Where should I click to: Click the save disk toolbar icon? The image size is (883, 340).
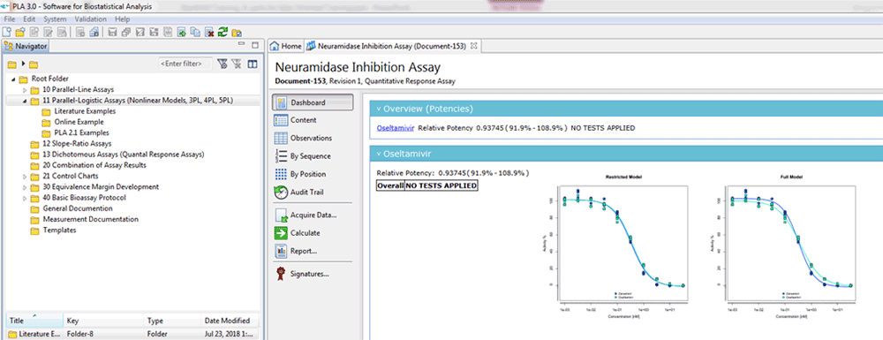pos(112,32)
